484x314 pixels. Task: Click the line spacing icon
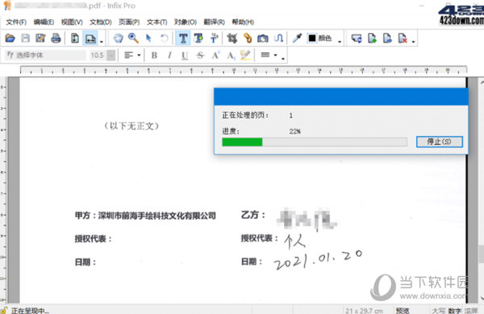point(265,55)
